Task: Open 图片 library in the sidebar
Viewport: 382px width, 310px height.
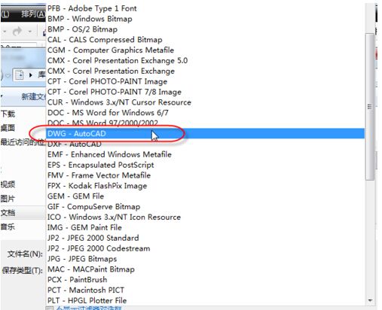Action: [8, 199]
